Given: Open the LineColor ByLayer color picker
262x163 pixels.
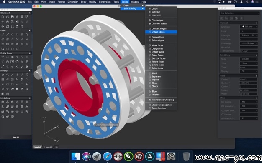Looking at the screenshot, I should (x=249, y=27).
